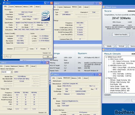Image resolution: width=135 pixels, height=115 pixels.
Task: Click Core Speed value 5511.9 MHz
Action: (20, 36)
